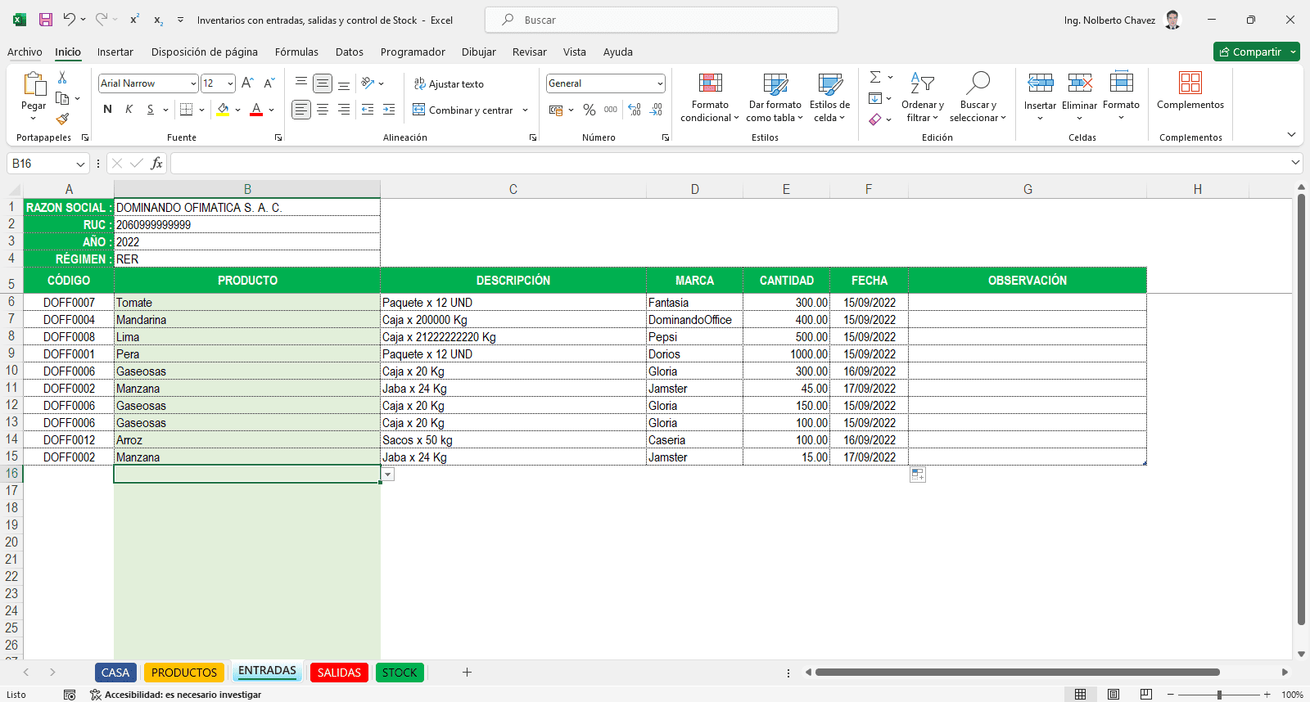Viewport: 1310px width, 702px height.
Task: Toggle Italic (K) formatting
Action: (129, 110)
